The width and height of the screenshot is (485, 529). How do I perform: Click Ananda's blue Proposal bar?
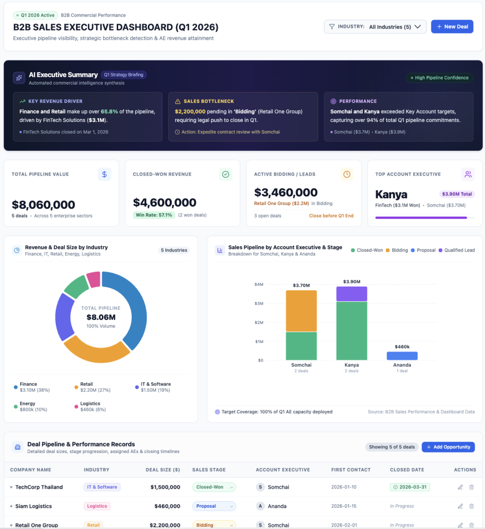pyautogui.click(x=402, y=355)
